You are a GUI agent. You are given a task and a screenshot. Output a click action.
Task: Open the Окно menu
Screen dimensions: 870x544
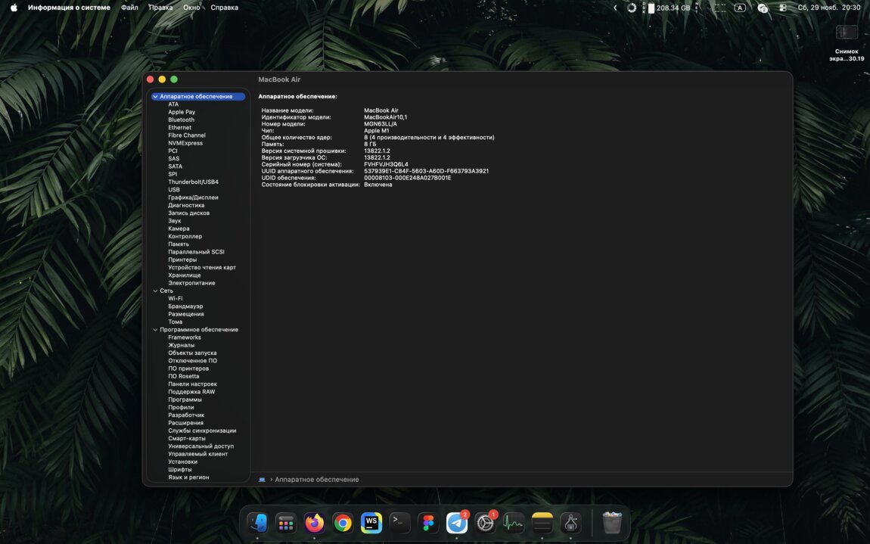191,8
